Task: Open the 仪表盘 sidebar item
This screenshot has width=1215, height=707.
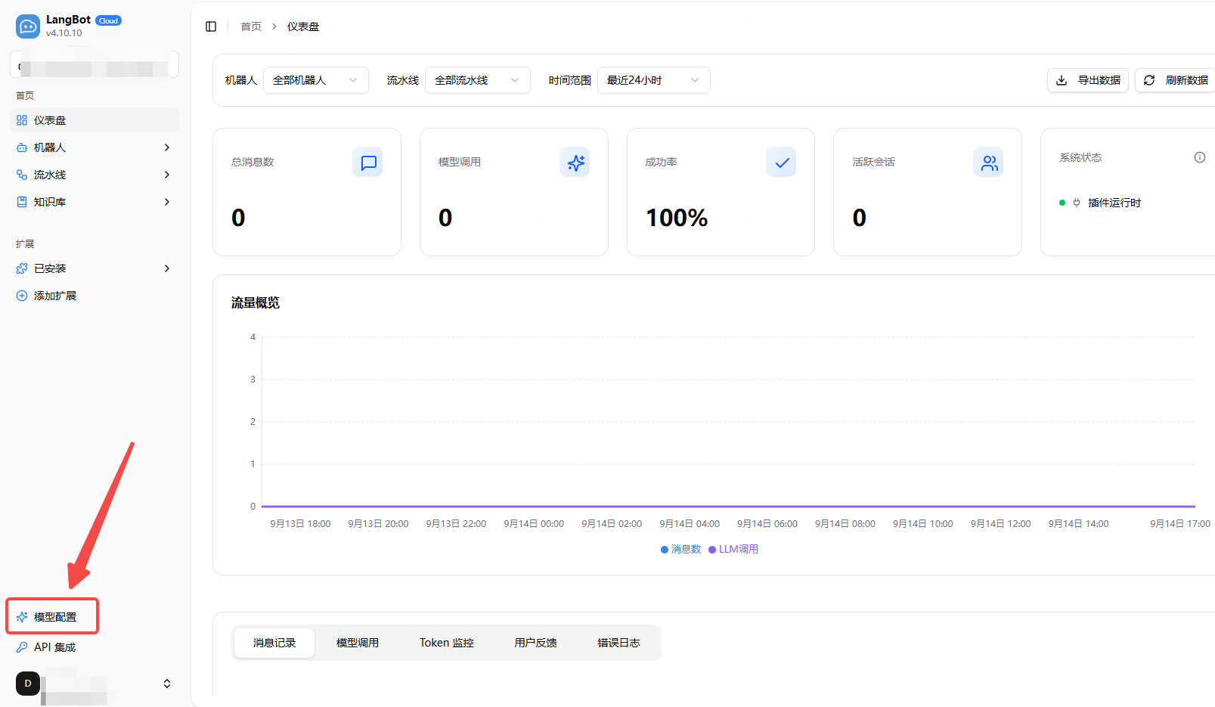Action: pyautogui.click(x=95, y=120)
